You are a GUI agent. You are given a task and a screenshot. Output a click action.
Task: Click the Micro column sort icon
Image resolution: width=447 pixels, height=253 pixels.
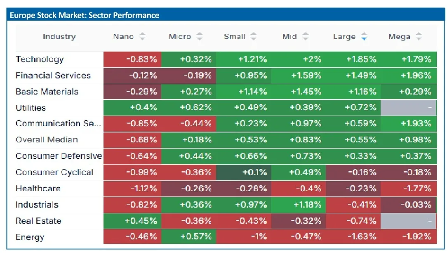[200, 36]
